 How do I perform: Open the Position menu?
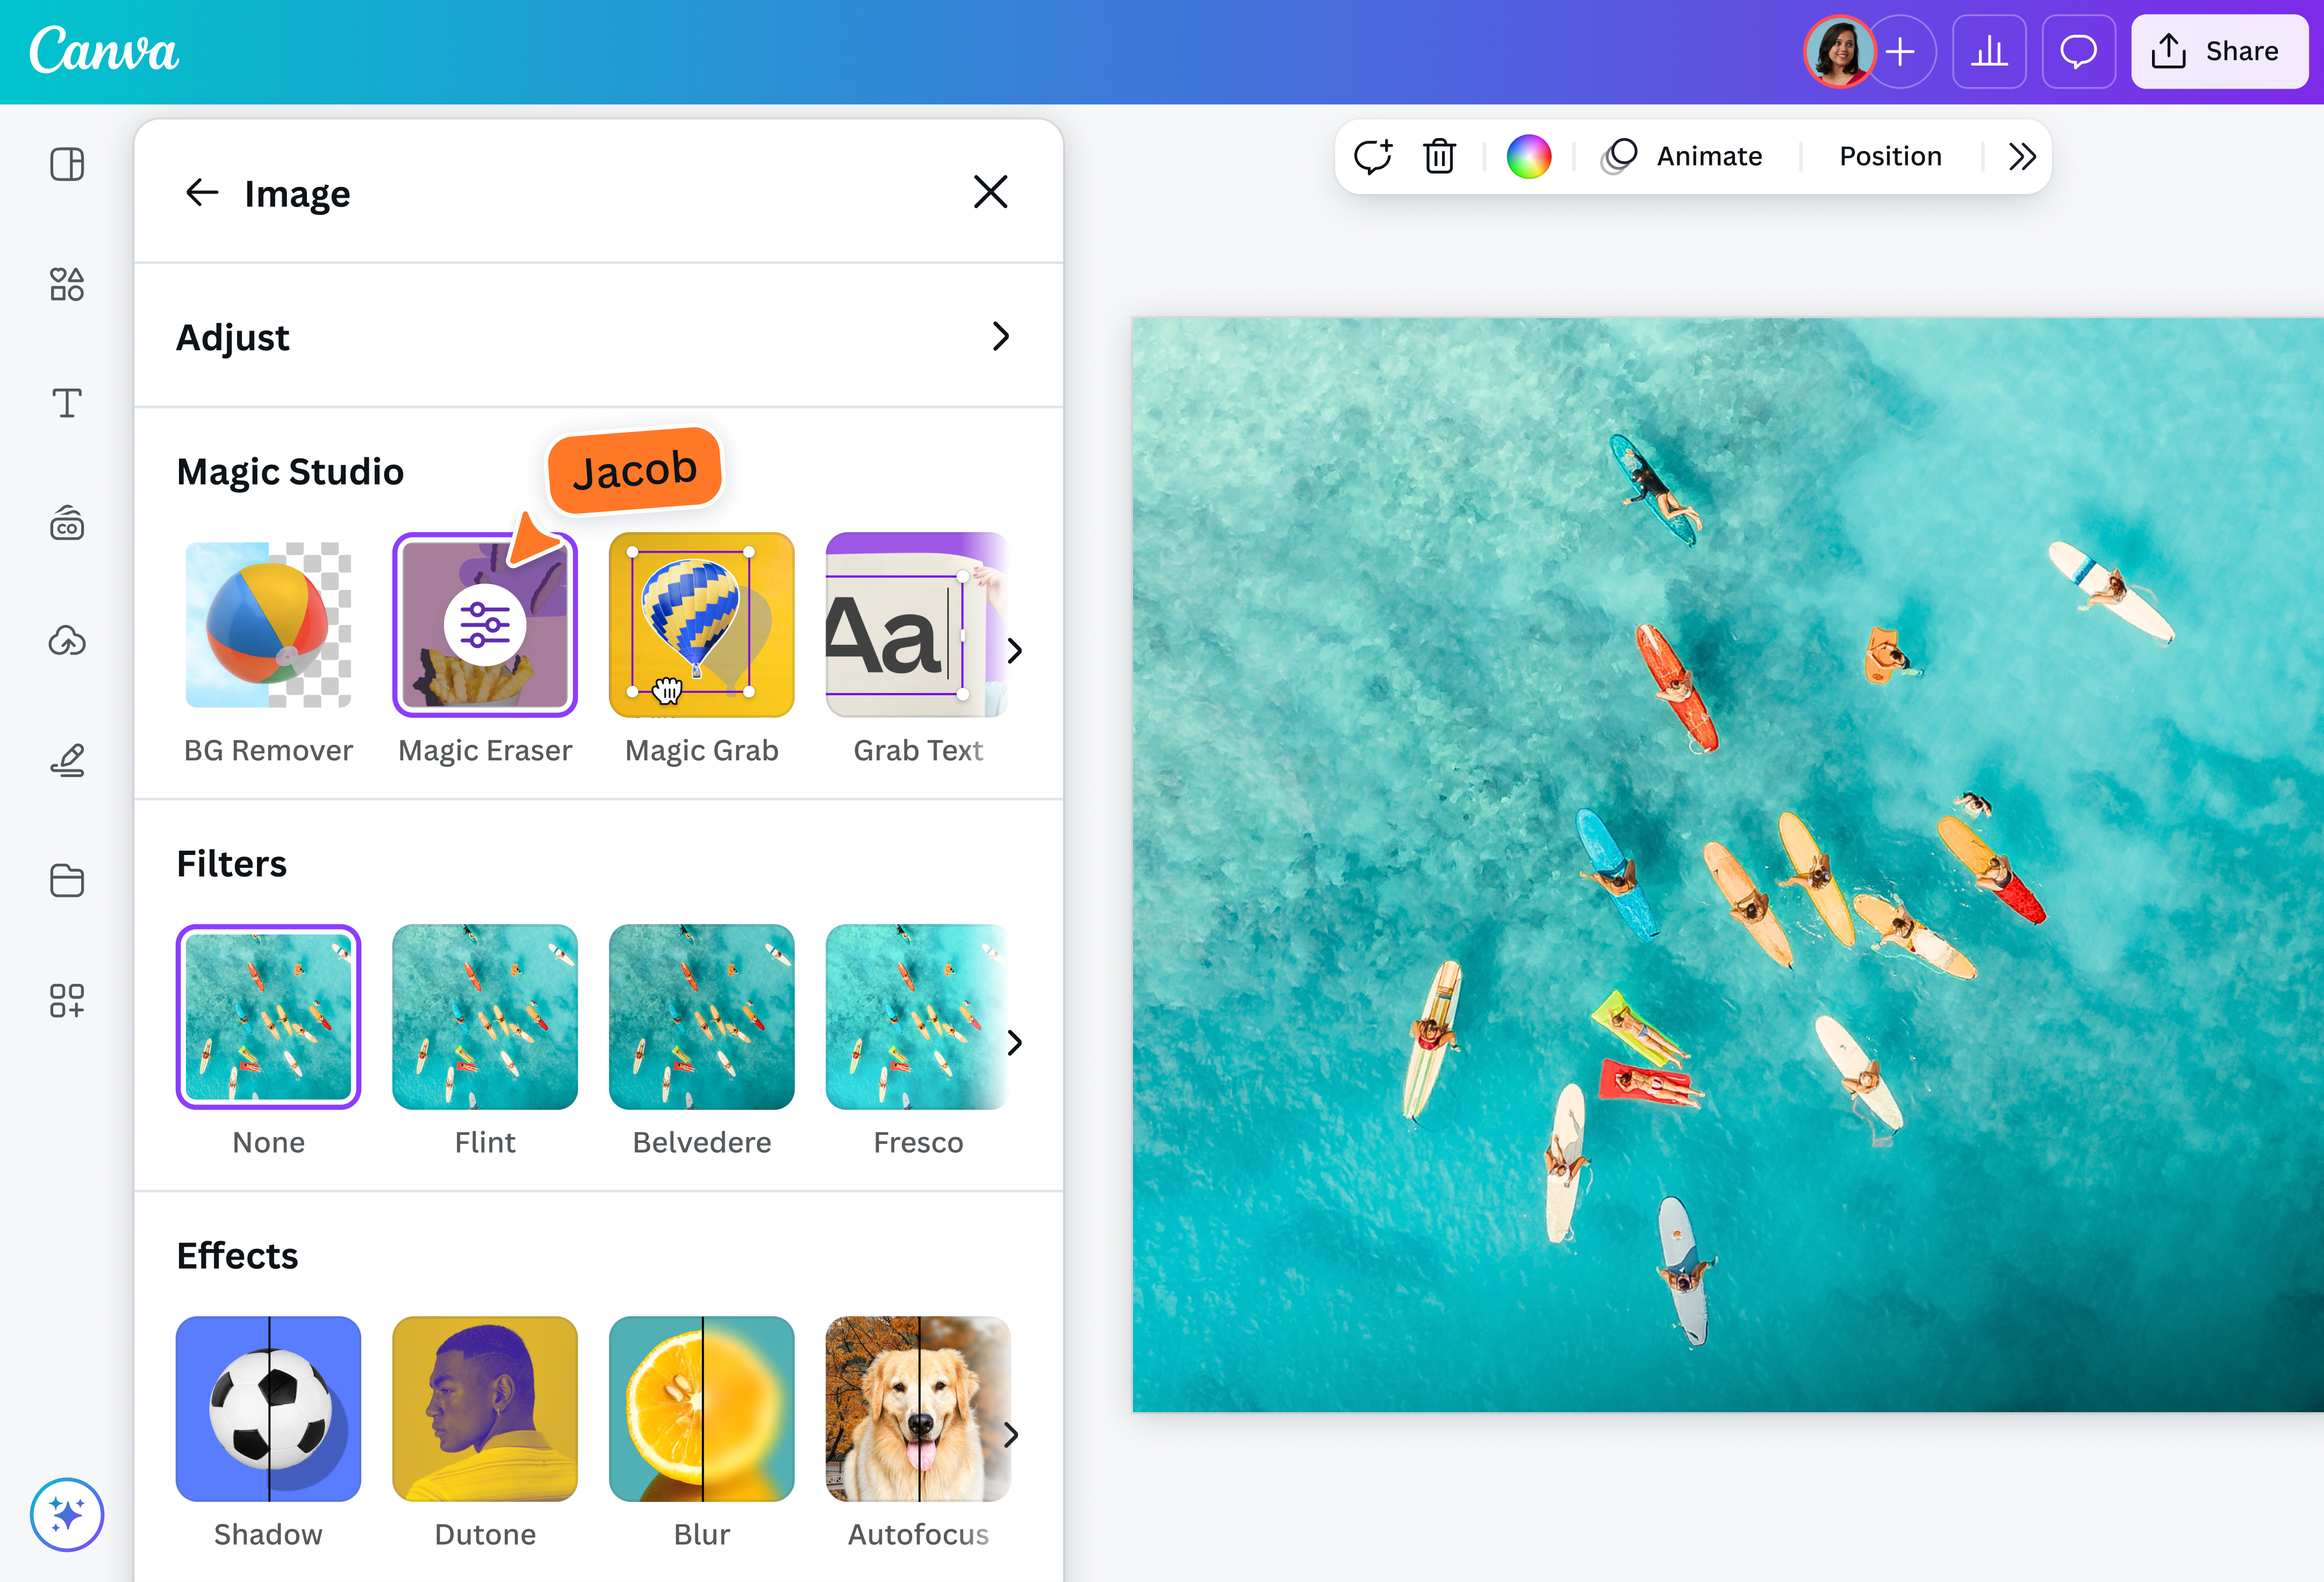coord(1890,155)
